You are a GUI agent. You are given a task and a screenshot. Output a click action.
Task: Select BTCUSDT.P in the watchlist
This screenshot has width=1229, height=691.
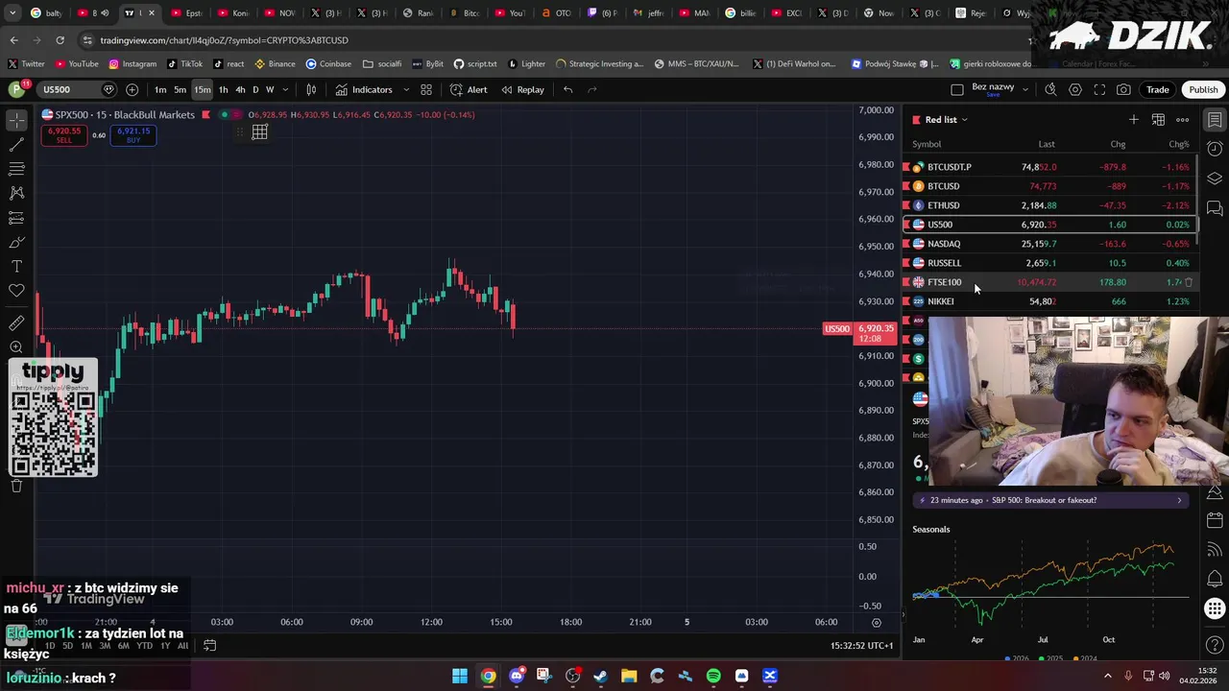click(1049, 167)
